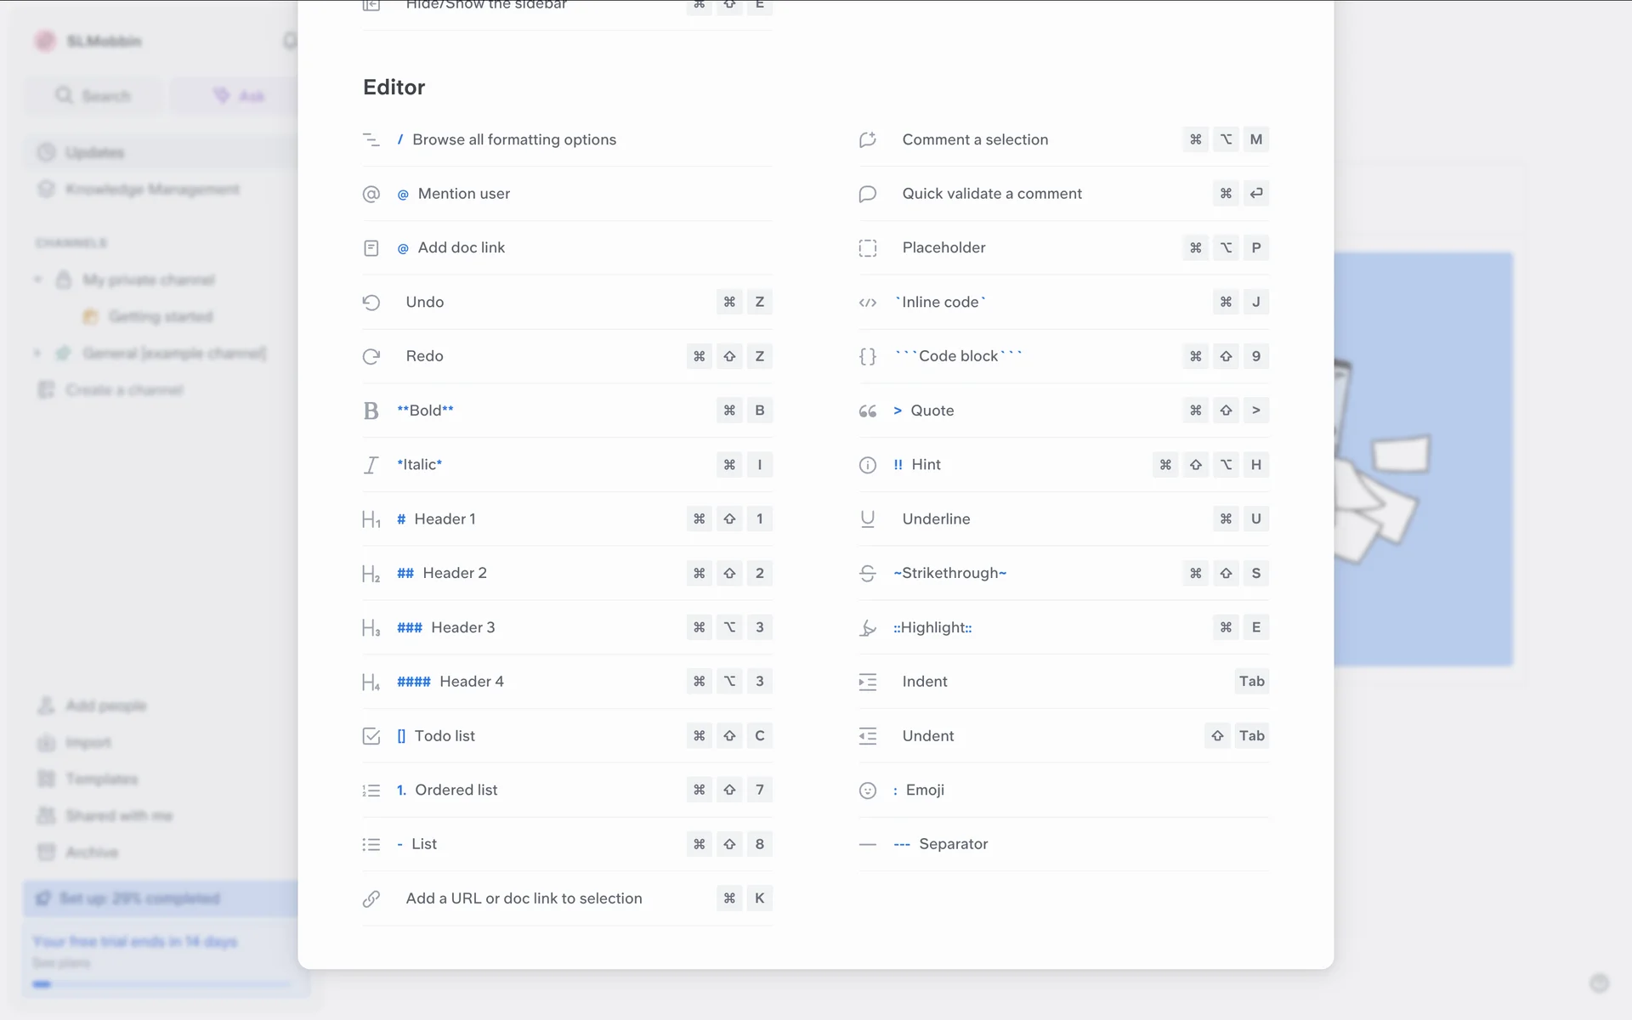Click the Underline icon

(867, 518)
